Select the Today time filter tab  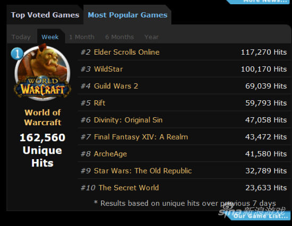[x=21, y=37]
